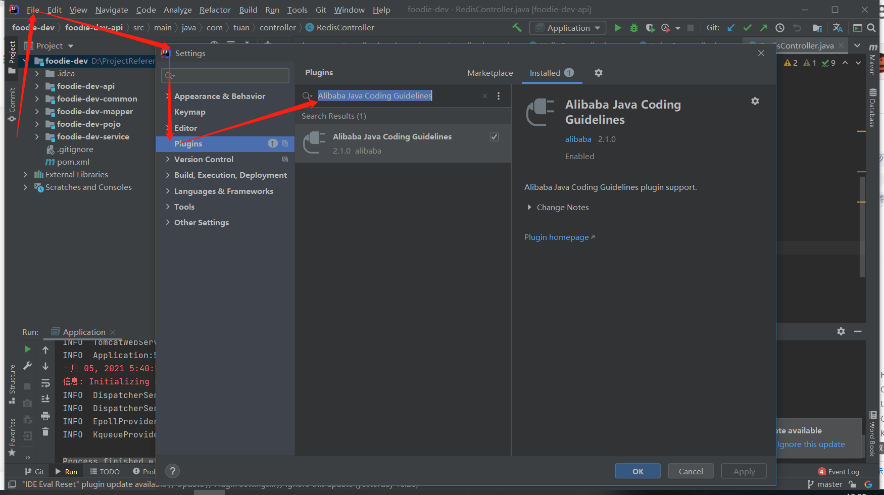Viewport: 884px width, 495px height.
Task: Click print icon in Run console
Action: click(x=45, y=416)
